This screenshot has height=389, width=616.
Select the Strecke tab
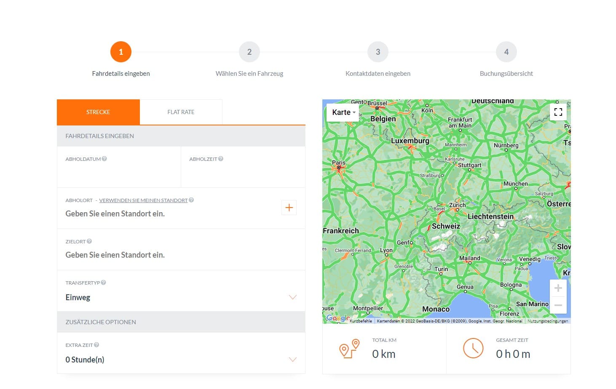click(x=98, y=112)
